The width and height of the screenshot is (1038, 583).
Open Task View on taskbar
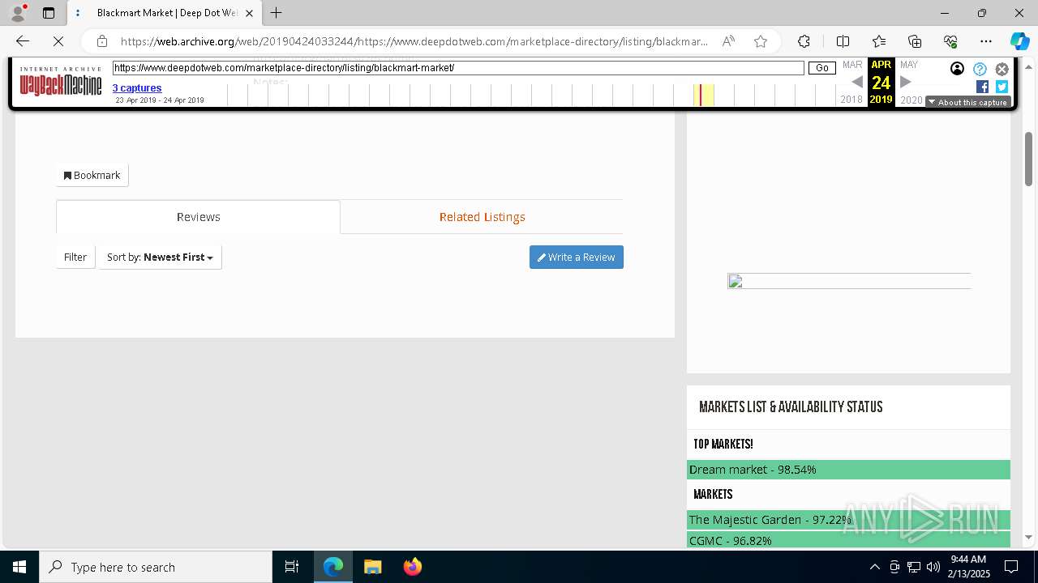pos(292,567)
